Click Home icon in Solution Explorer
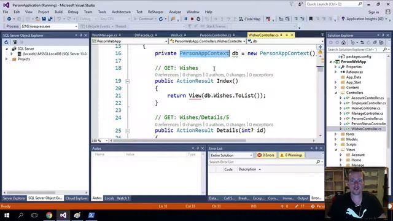393x221 pixels. pyautogui.click(x=344, y=42)
